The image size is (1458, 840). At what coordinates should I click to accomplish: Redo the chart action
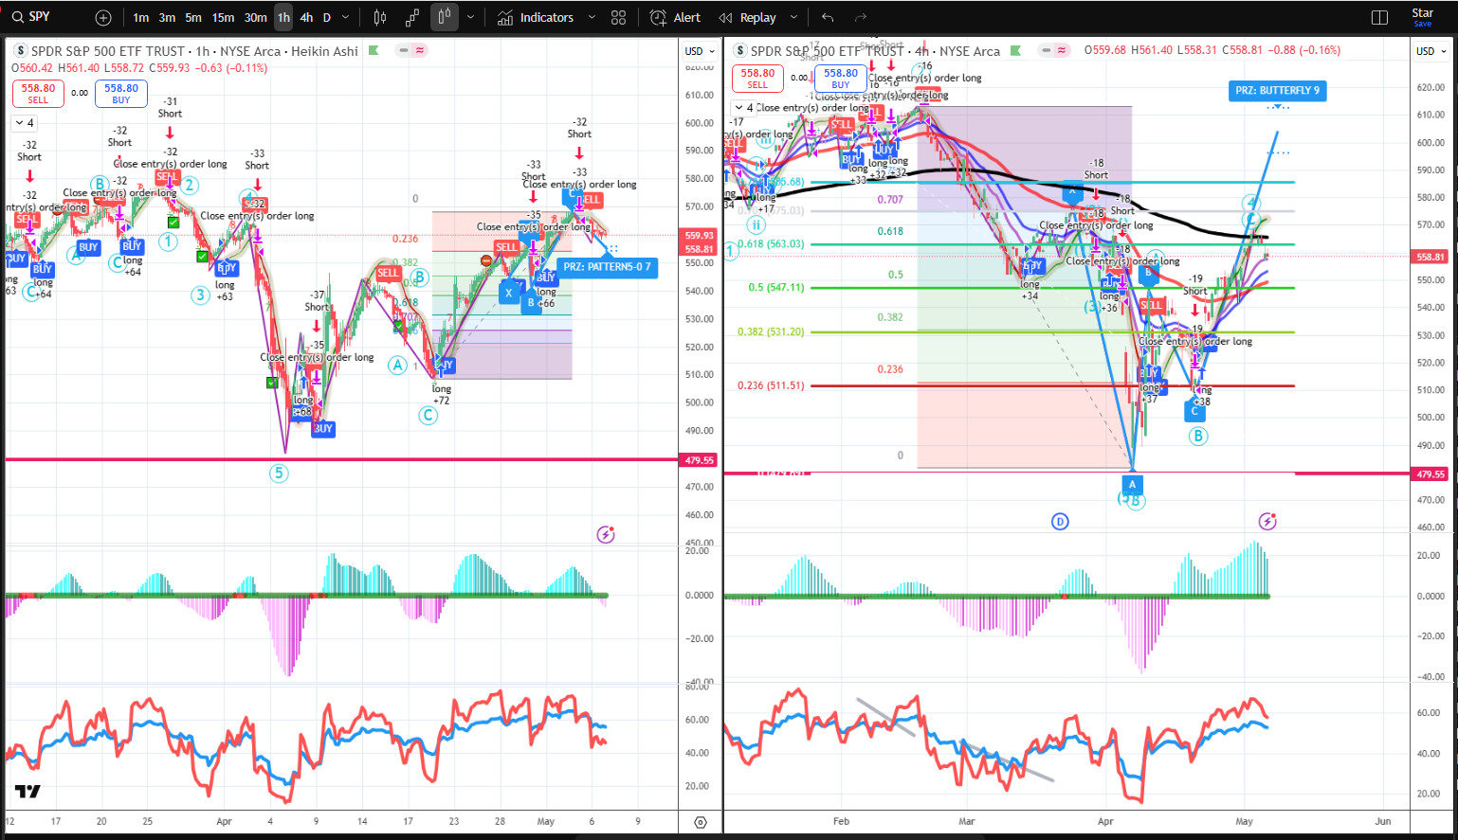coord(861,18)
